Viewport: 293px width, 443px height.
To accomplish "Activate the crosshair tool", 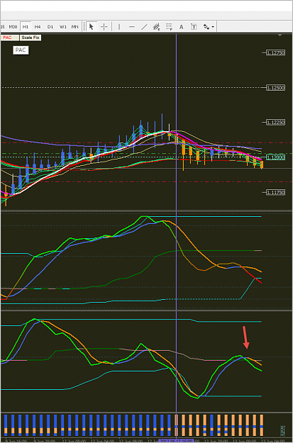I will pos(104,27).
